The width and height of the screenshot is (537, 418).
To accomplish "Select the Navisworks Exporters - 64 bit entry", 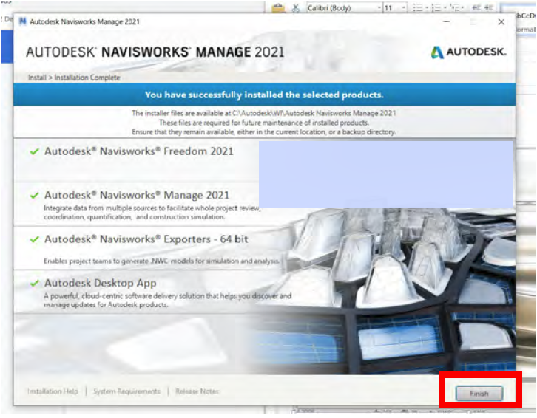I will click(146, 239).
